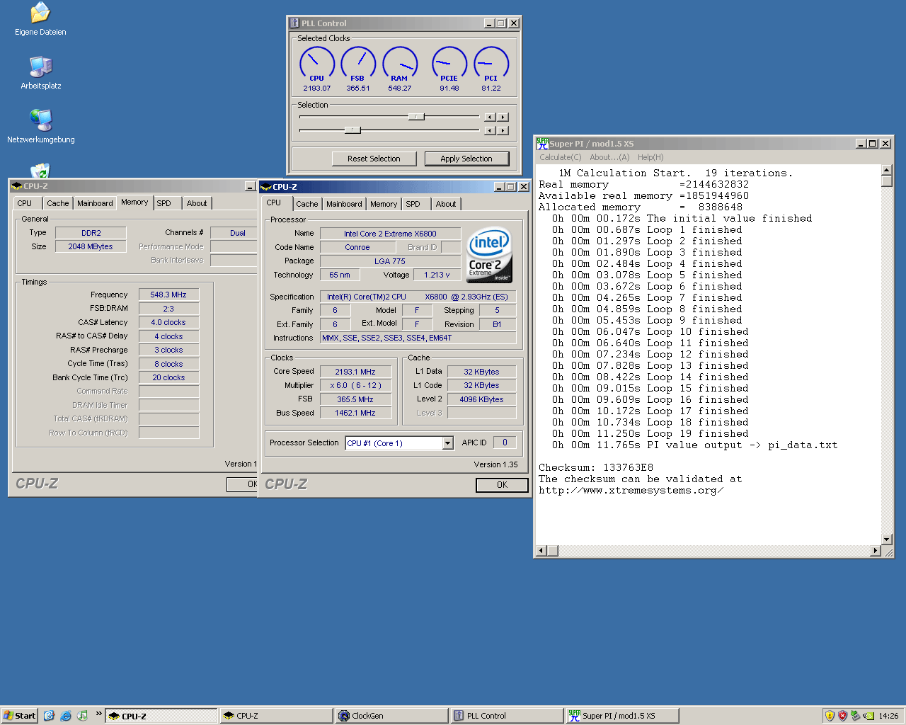The width and height of the screenshot is (906, 725).
Task: Open CPU tab in back CPU-Z window
Action: point(25,203)
